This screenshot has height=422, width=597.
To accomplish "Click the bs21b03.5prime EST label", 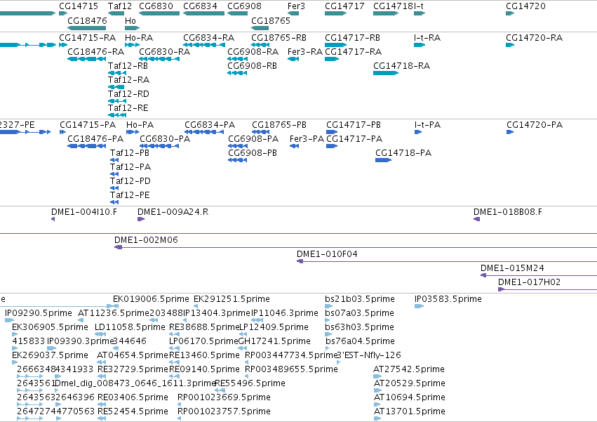I will coord(360,299).
